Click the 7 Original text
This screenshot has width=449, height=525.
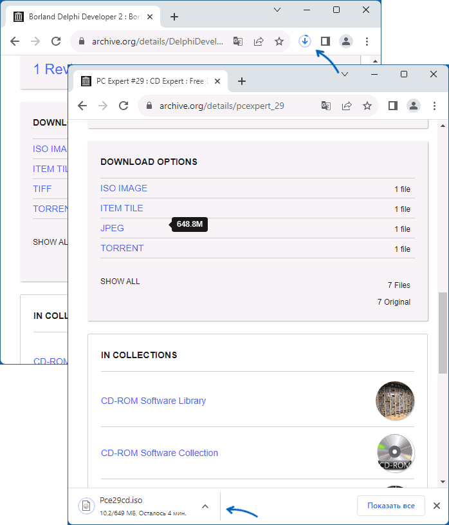click(394, 302)
